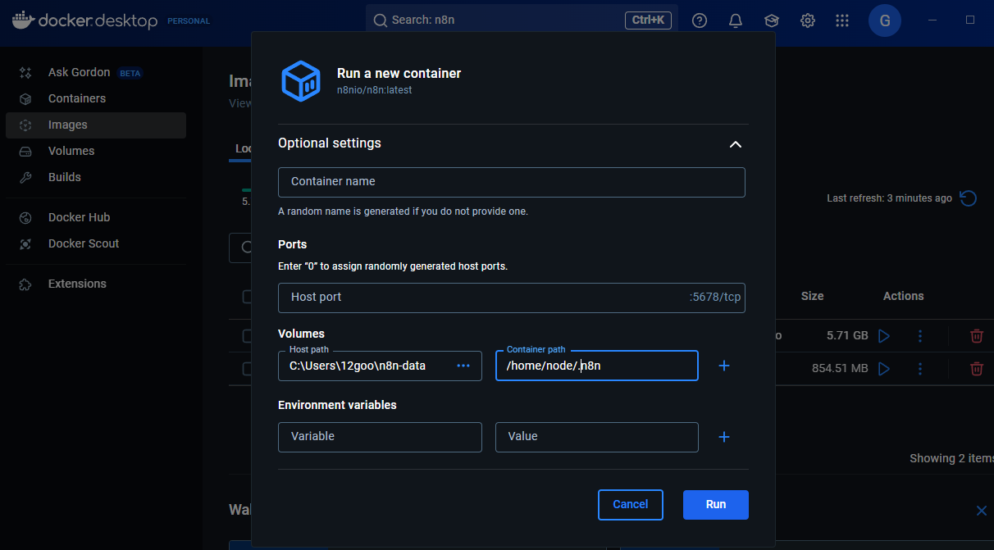The width and height of the screenshot is (994, 550).
Task: Click the Builds wrench icon
Action: (25, 178)
